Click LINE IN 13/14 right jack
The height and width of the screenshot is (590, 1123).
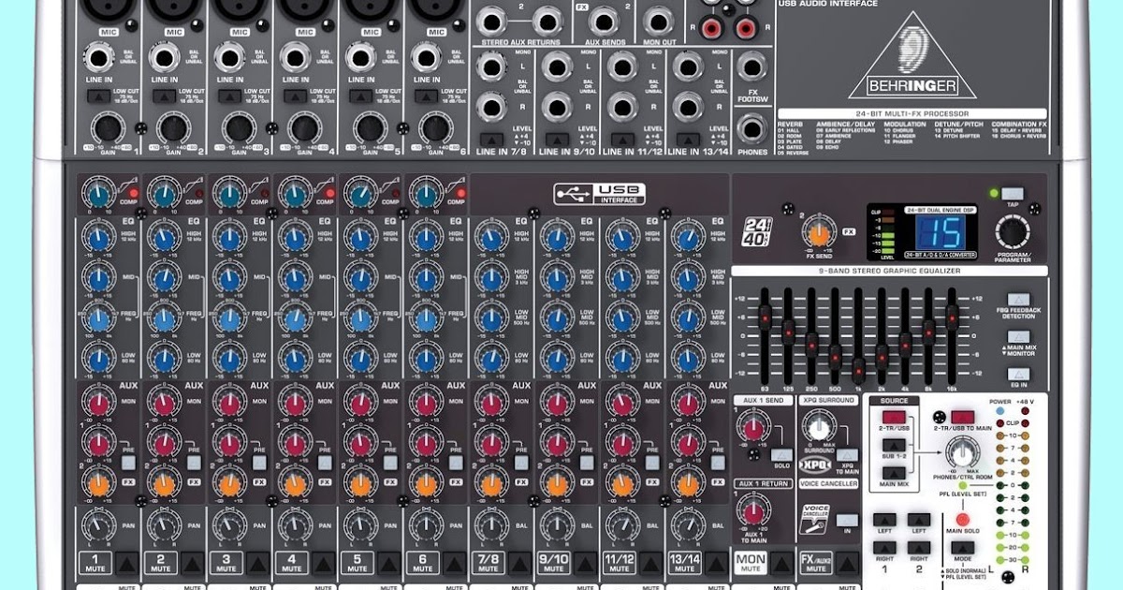pyautogui.click(x=687, y=106)
